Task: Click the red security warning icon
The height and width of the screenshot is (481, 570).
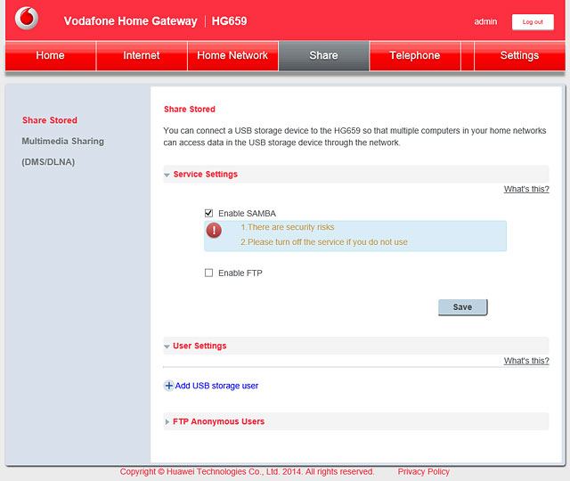Action: 214,230
